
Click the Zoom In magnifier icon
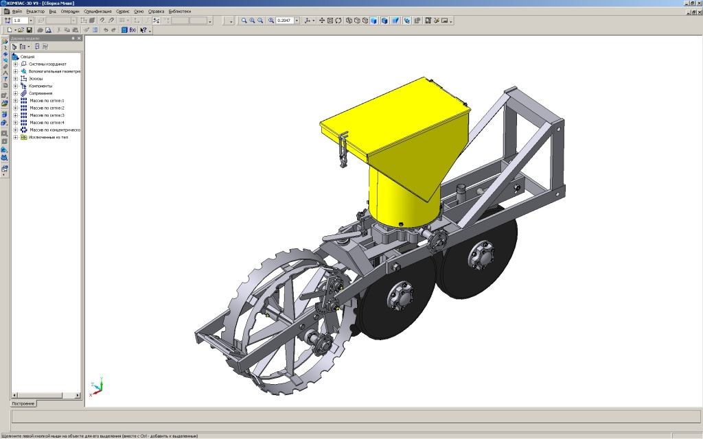pos(252,21)
